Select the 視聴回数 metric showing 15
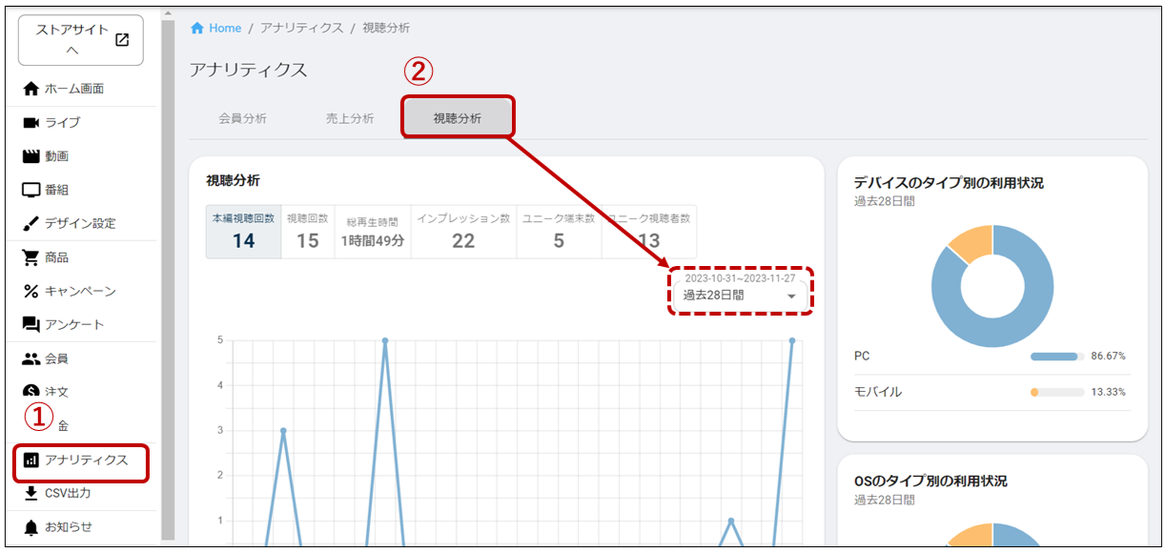The width and height of the screenshot is (1166, 553). [x=308, y=231]
